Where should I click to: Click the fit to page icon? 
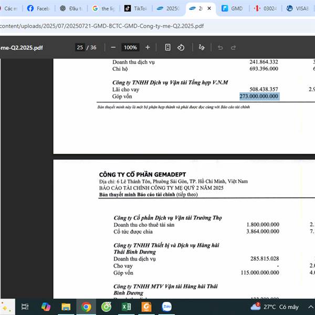click(x=168, y=48)
